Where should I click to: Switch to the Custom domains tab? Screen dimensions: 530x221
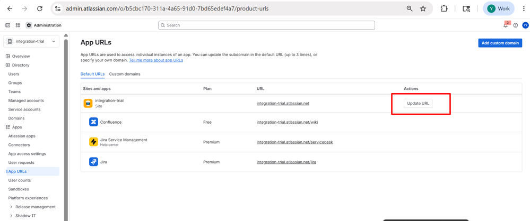click(x=125, y=74)
